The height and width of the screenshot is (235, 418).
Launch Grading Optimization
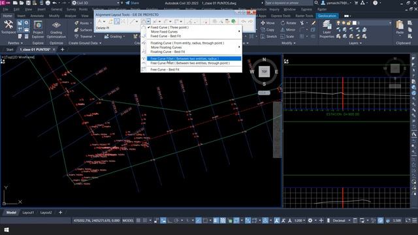coord(56,30)
